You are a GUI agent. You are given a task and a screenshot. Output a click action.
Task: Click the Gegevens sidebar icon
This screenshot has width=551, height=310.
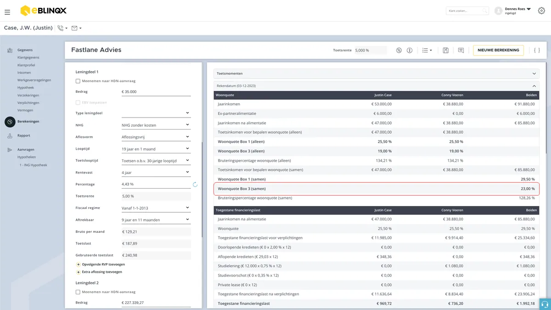point(10,50)
